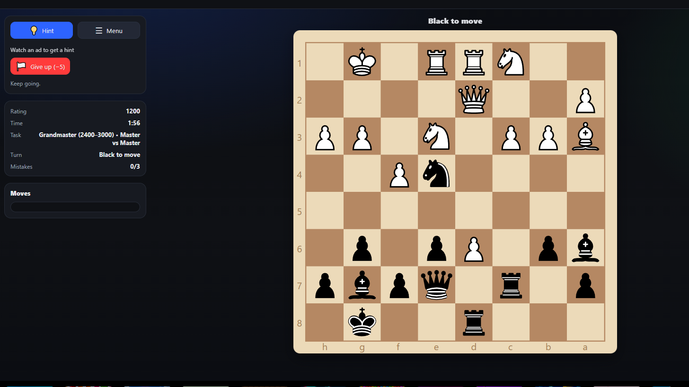Click the white pawn on d6
This screenshot has width=689, height=387.
coord(474,248)
